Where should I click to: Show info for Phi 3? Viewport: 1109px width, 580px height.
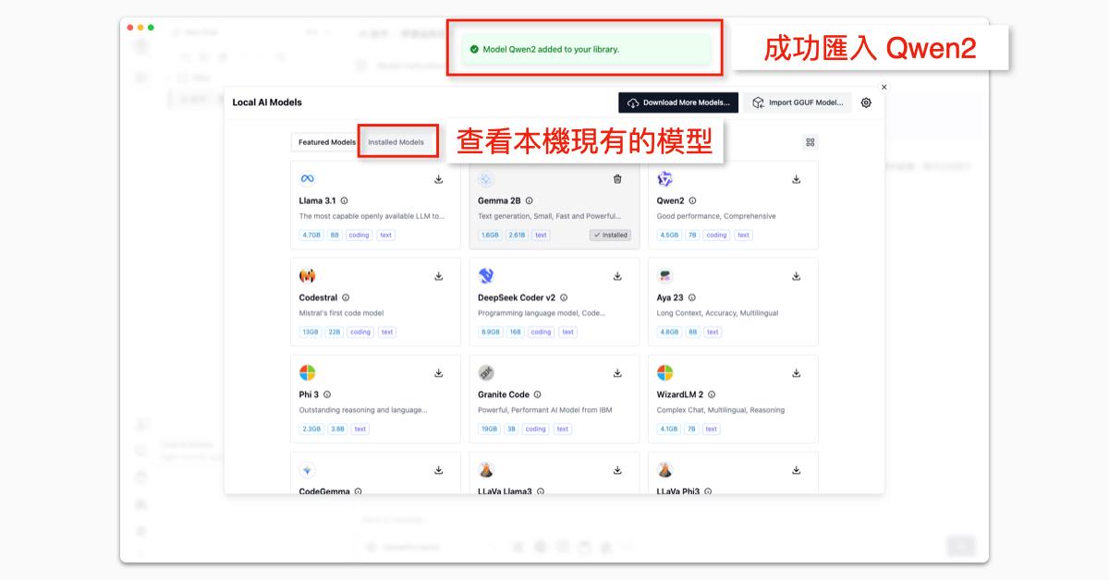click(327, 394)
